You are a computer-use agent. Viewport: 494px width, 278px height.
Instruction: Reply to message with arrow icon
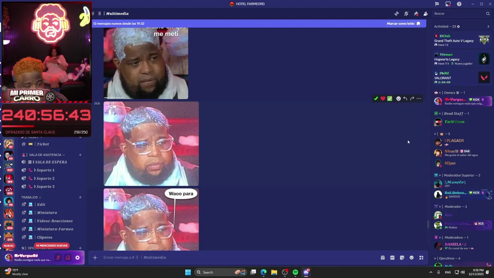click(405, 98)
